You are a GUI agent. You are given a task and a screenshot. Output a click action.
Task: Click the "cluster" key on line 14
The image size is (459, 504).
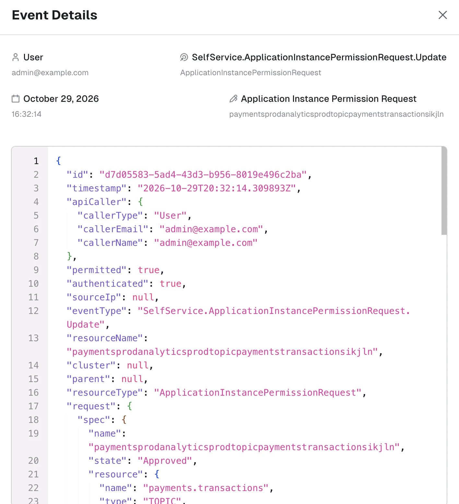(91, 366)
